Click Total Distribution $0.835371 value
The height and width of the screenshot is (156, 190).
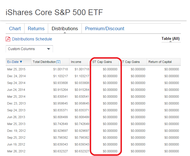click(x=61, y=110)
